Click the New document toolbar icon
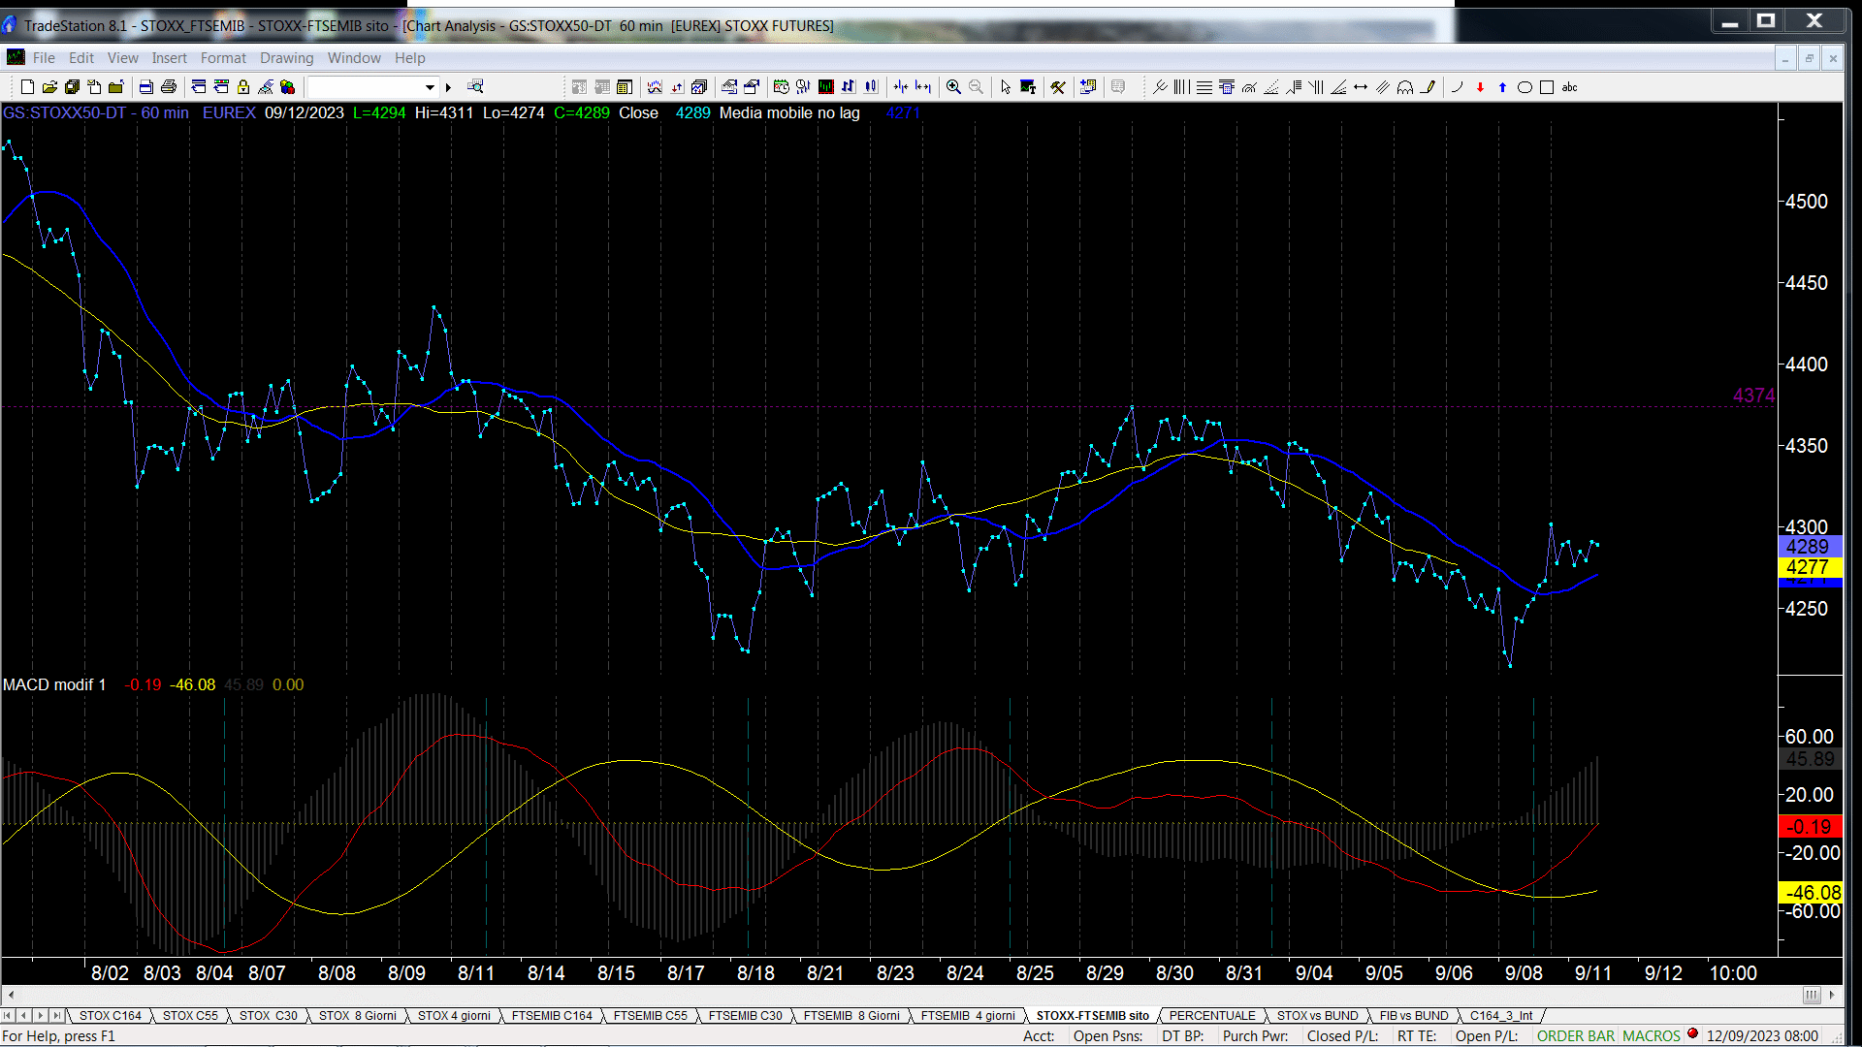Screen dimensions: 1862x1047 point(27,87)
